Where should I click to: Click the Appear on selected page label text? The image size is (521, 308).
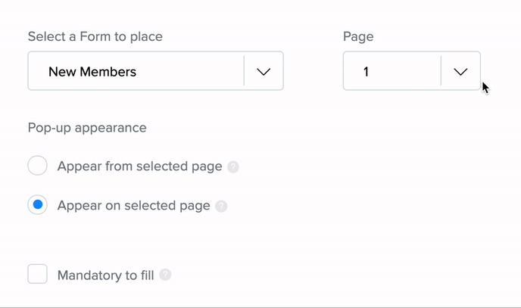point(133,206)
